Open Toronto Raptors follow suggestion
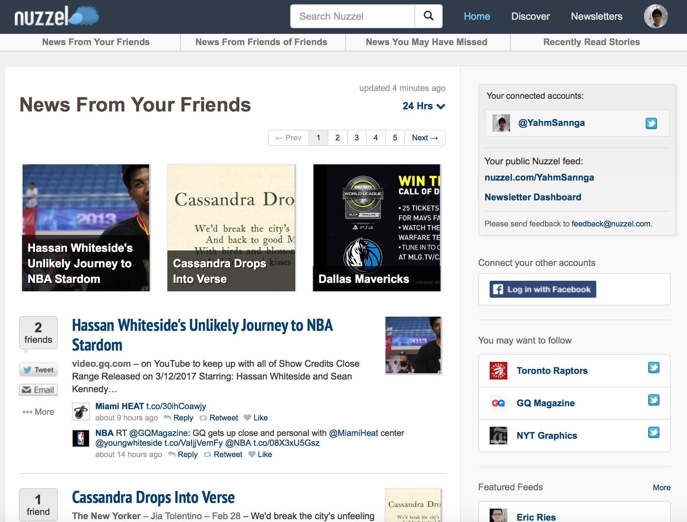 (552, 371)
